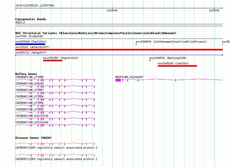This screenshot has width=230, height=167.
Task: Select the solid magenta MEGF9 exon block
Action: [x=118, y=80]
